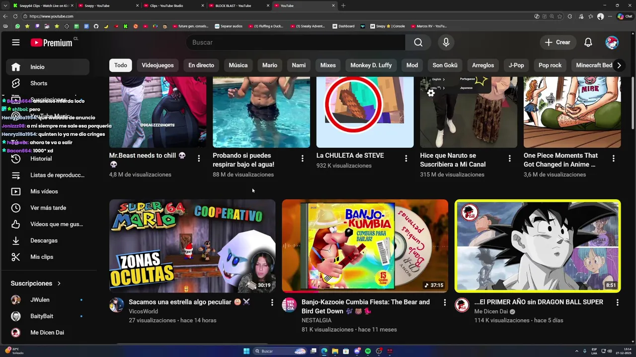Open the Windows Start menu

tap(246, 351)
